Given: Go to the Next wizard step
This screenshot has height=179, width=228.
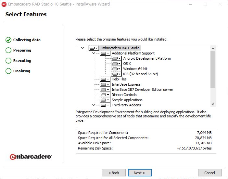Looking at the screenshot, I should point(140,173).
